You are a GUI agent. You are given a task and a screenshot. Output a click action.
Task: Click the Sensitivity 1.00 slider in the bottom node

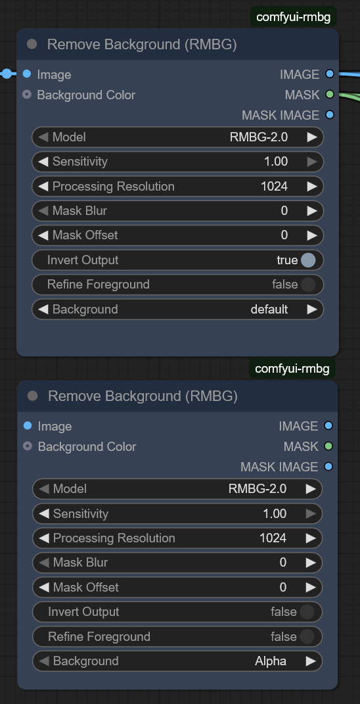pos(177,513)
